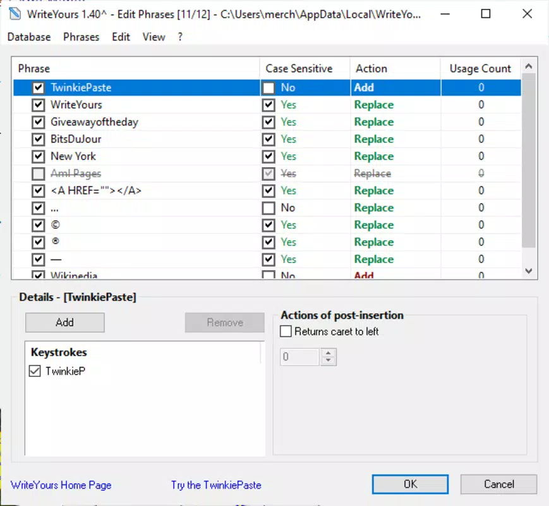
Task: Uncheck the registered symbol phrase checkbox
Action: point(38,242)
